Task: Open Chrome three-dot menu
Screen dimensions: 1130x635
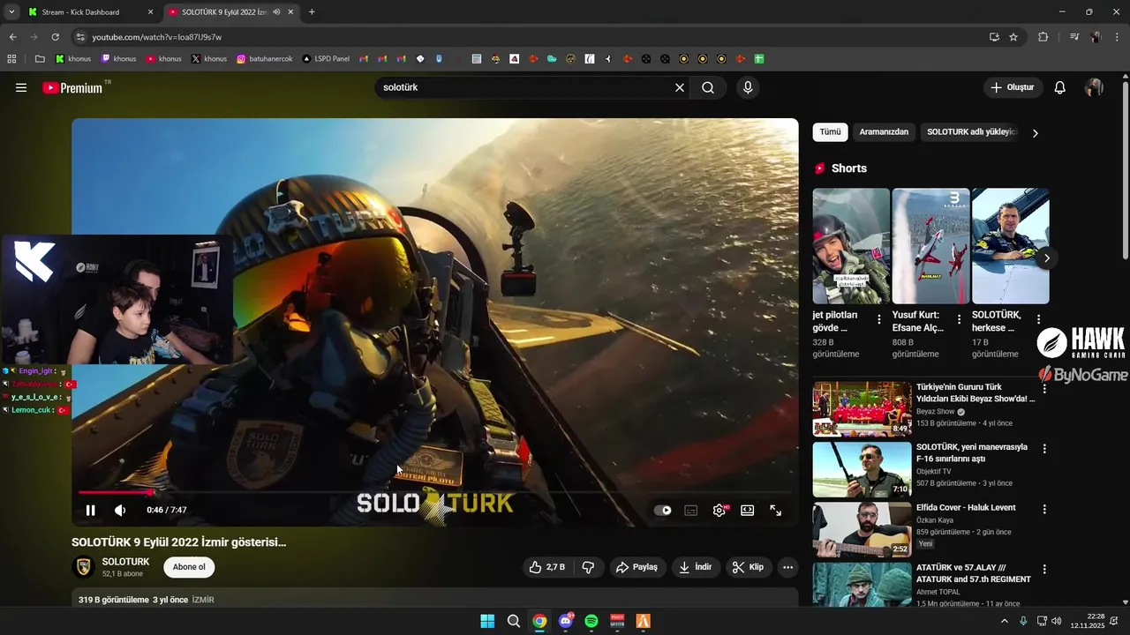Action: click(1117, 37)
